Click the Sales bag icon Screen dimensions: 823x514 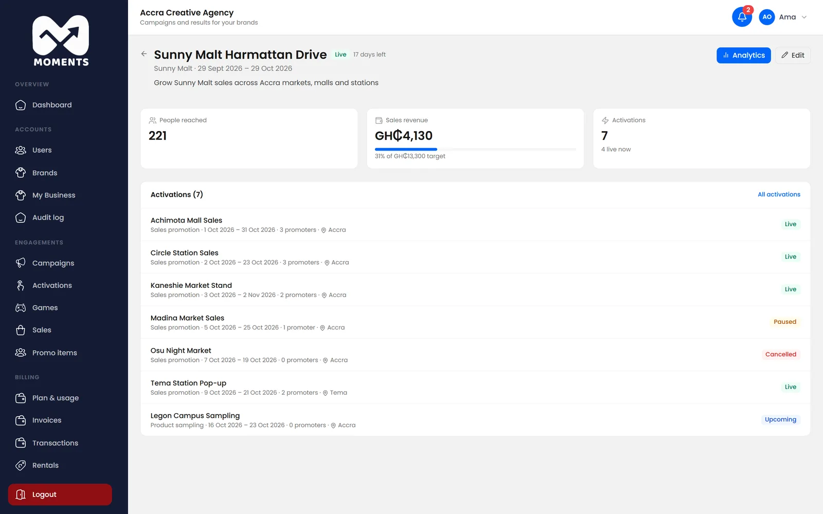tap(21, 330)
